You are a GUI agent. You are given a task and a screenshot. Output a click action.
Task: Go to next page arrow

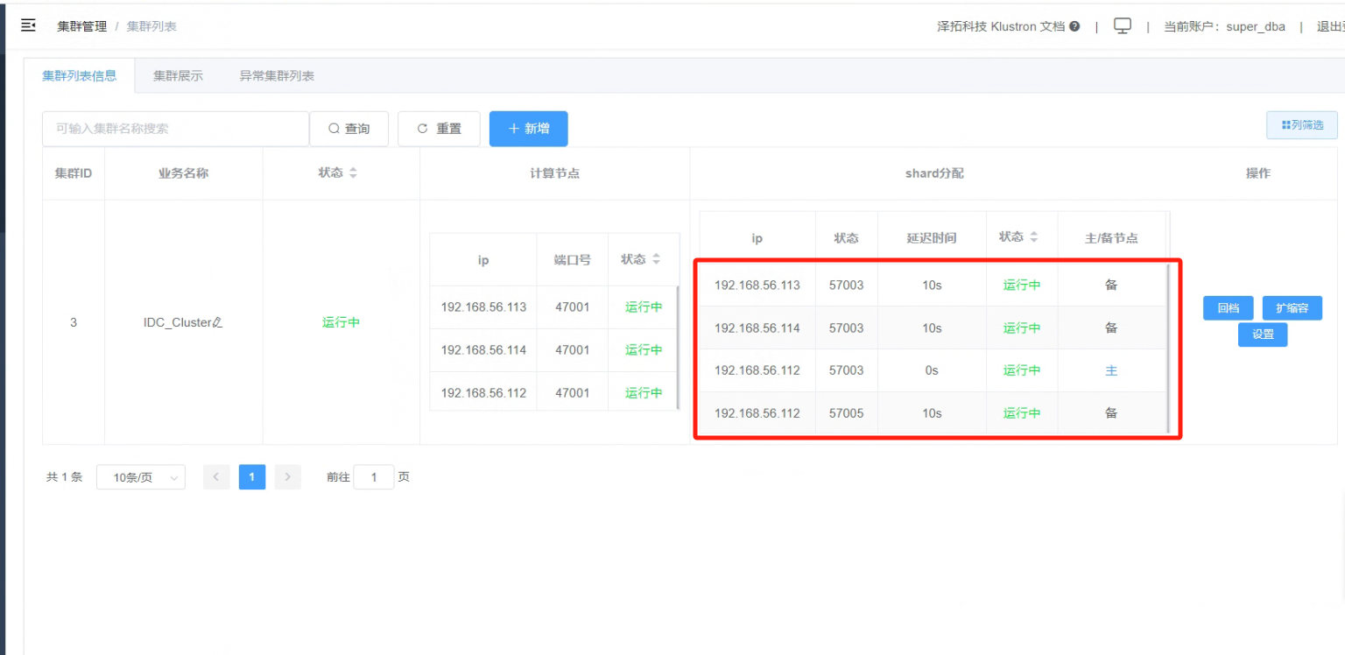[287, 477]
